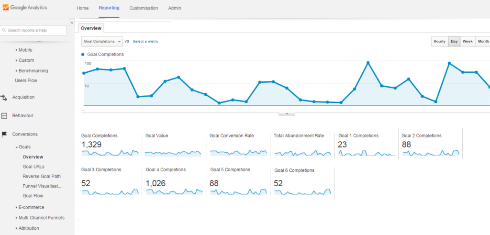Open the Admin tab

174,8
